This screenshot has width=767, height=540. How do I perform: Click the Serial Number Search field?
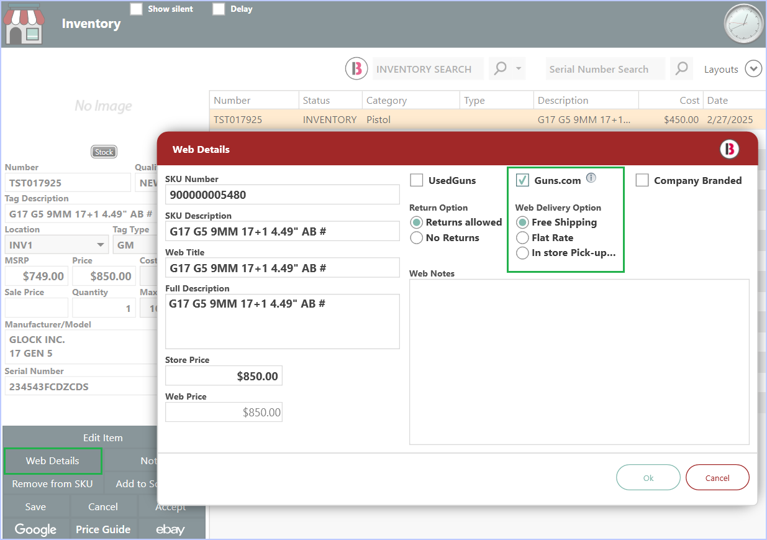605,69
